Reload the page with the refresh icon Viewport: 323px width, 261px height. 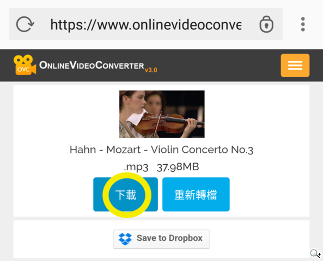point(25,24)
